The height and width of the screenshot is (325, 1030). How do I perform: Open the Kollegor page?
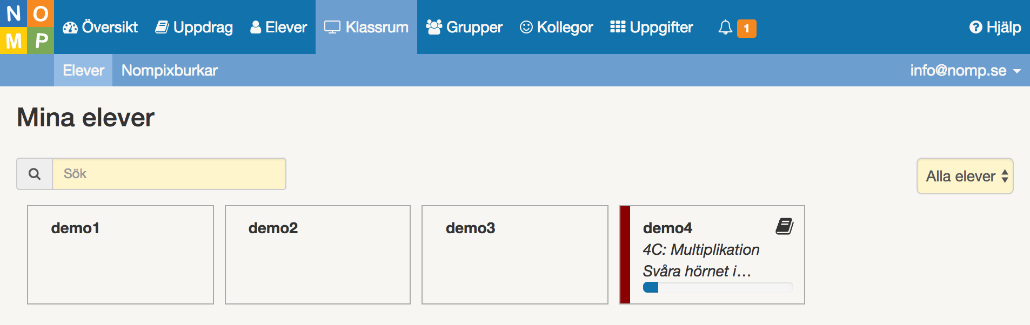556,27
